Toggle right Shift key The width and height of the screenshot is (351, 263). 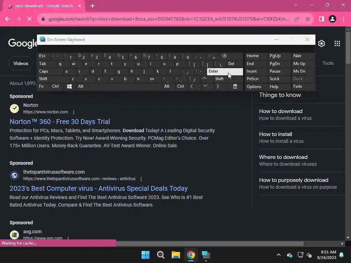228,79
